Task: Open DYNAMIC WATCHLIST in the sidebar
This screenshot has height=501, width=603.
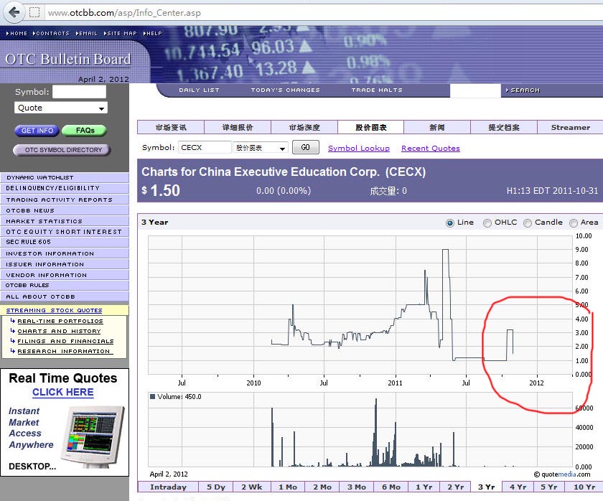Action: 65,177
